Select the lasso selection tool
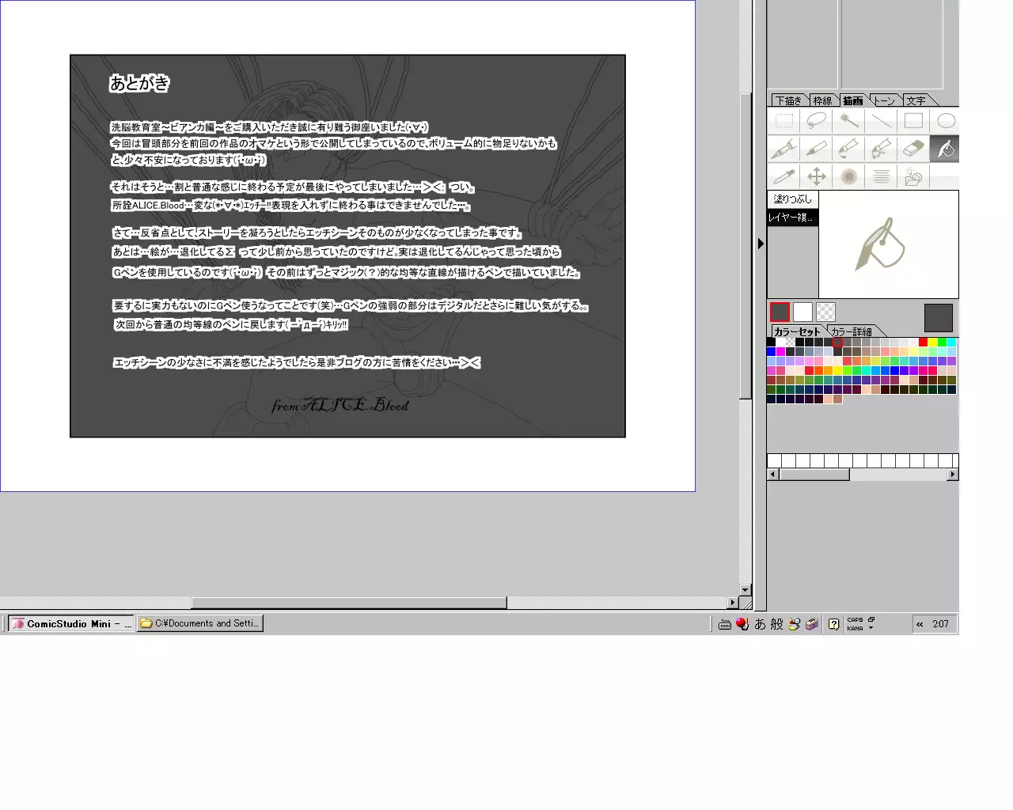The image size is (1013, 810). pyautogui.click(x=816, y=121)
